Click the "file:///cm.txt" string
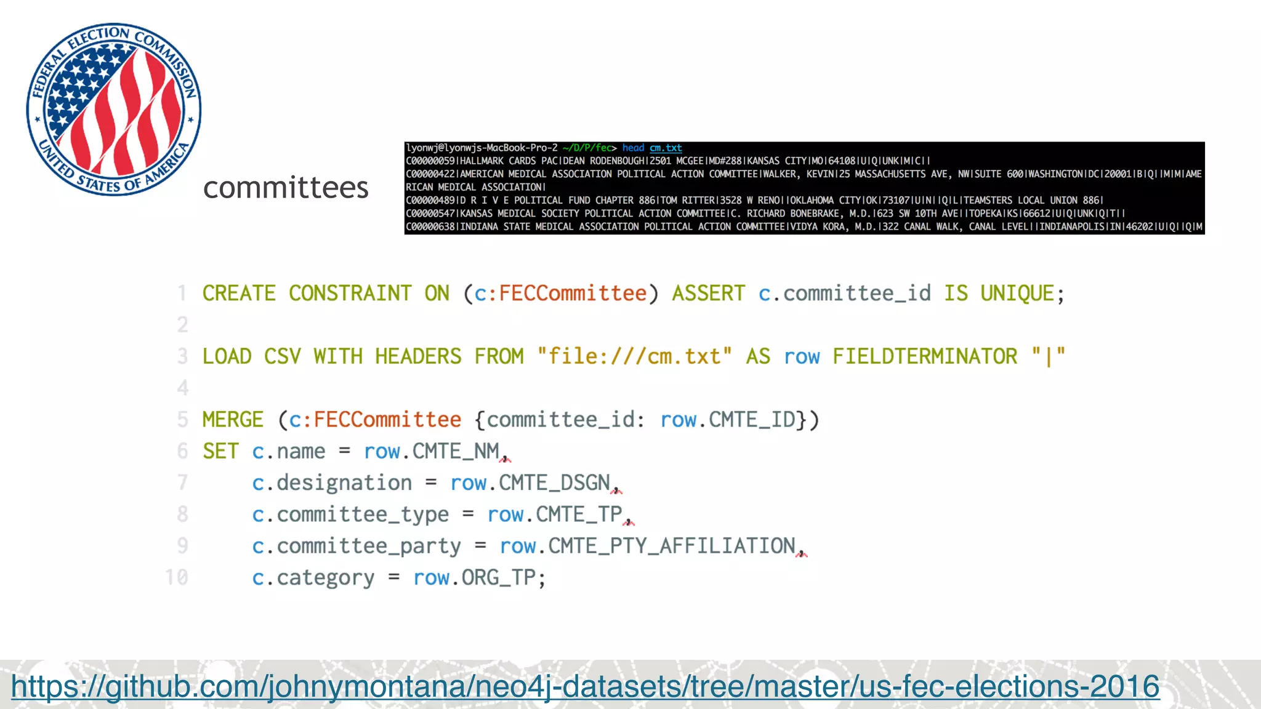This screenshot has width=1261, height=709. pyautogui.click(x=634, y=356)
